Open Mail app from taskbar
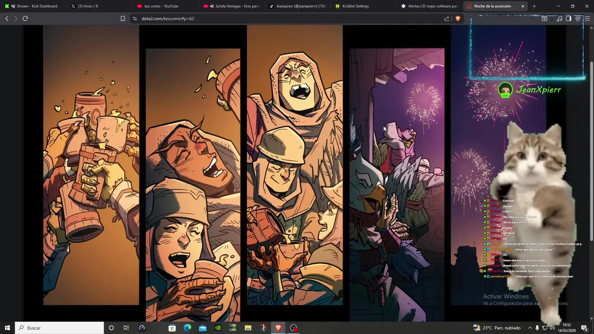Screen dimensions: 594x334 (x=202, y=328)
